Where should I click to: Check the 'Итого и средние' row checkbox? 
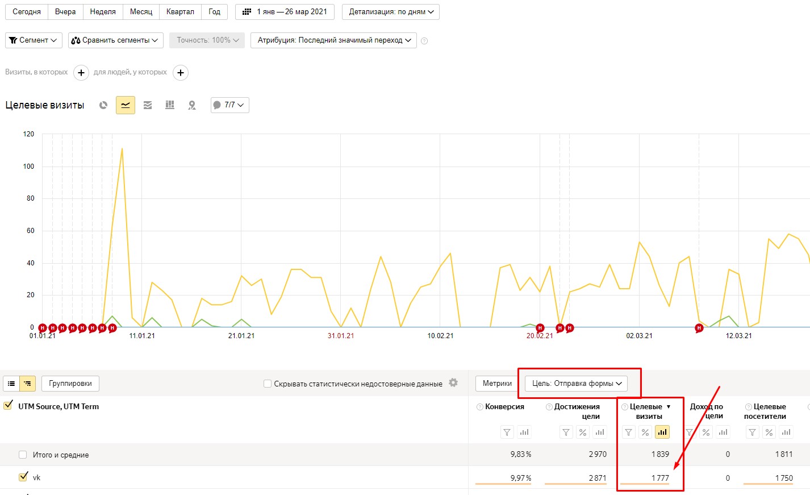[23, 455]
